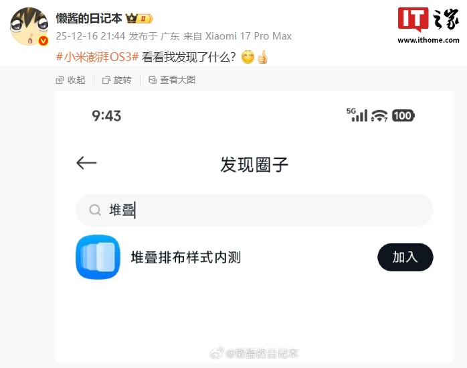This screenshot has height=368, width=467.
Task: View full image via 查看大图
Action: click(x=172, y=80)
